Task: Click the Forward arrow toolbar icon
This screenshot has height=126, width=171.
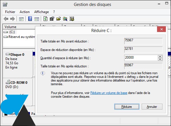Action: coord(13,19)
